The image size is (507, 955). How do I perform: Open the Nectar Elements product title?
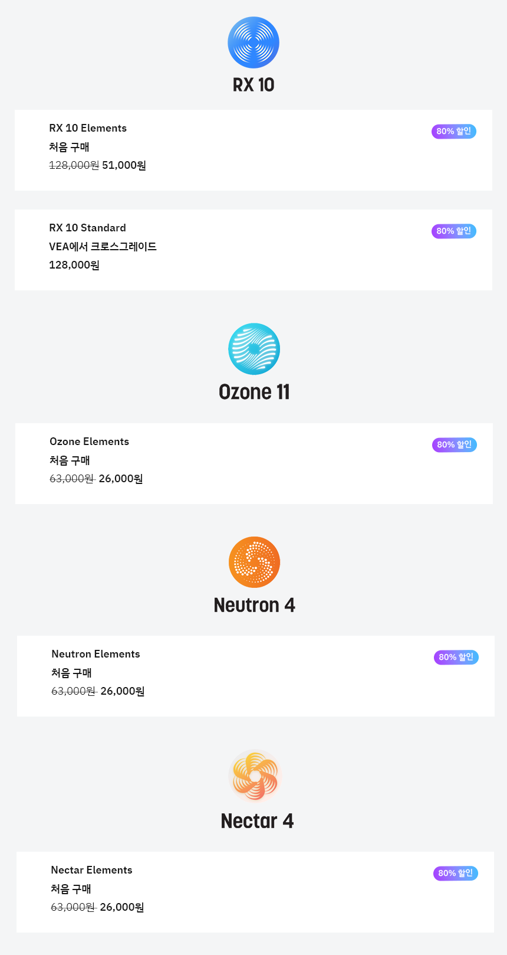91,870
